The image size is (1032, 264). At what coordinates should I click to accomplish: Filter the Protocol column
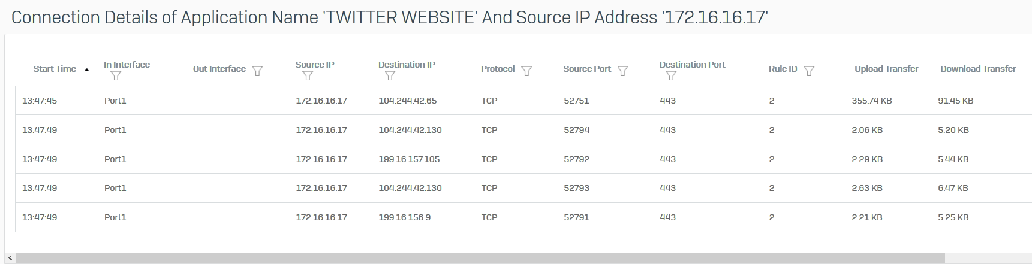pos(526,71)
